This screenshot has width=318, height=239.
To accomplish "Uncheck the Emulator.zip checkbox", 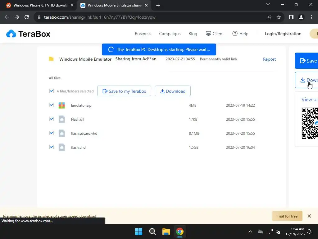I will 52,105.
